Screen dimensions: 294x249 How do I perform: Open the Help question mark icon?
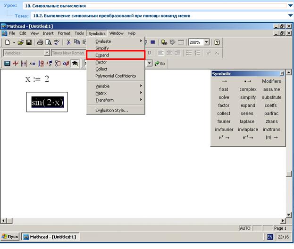(217, 42)
